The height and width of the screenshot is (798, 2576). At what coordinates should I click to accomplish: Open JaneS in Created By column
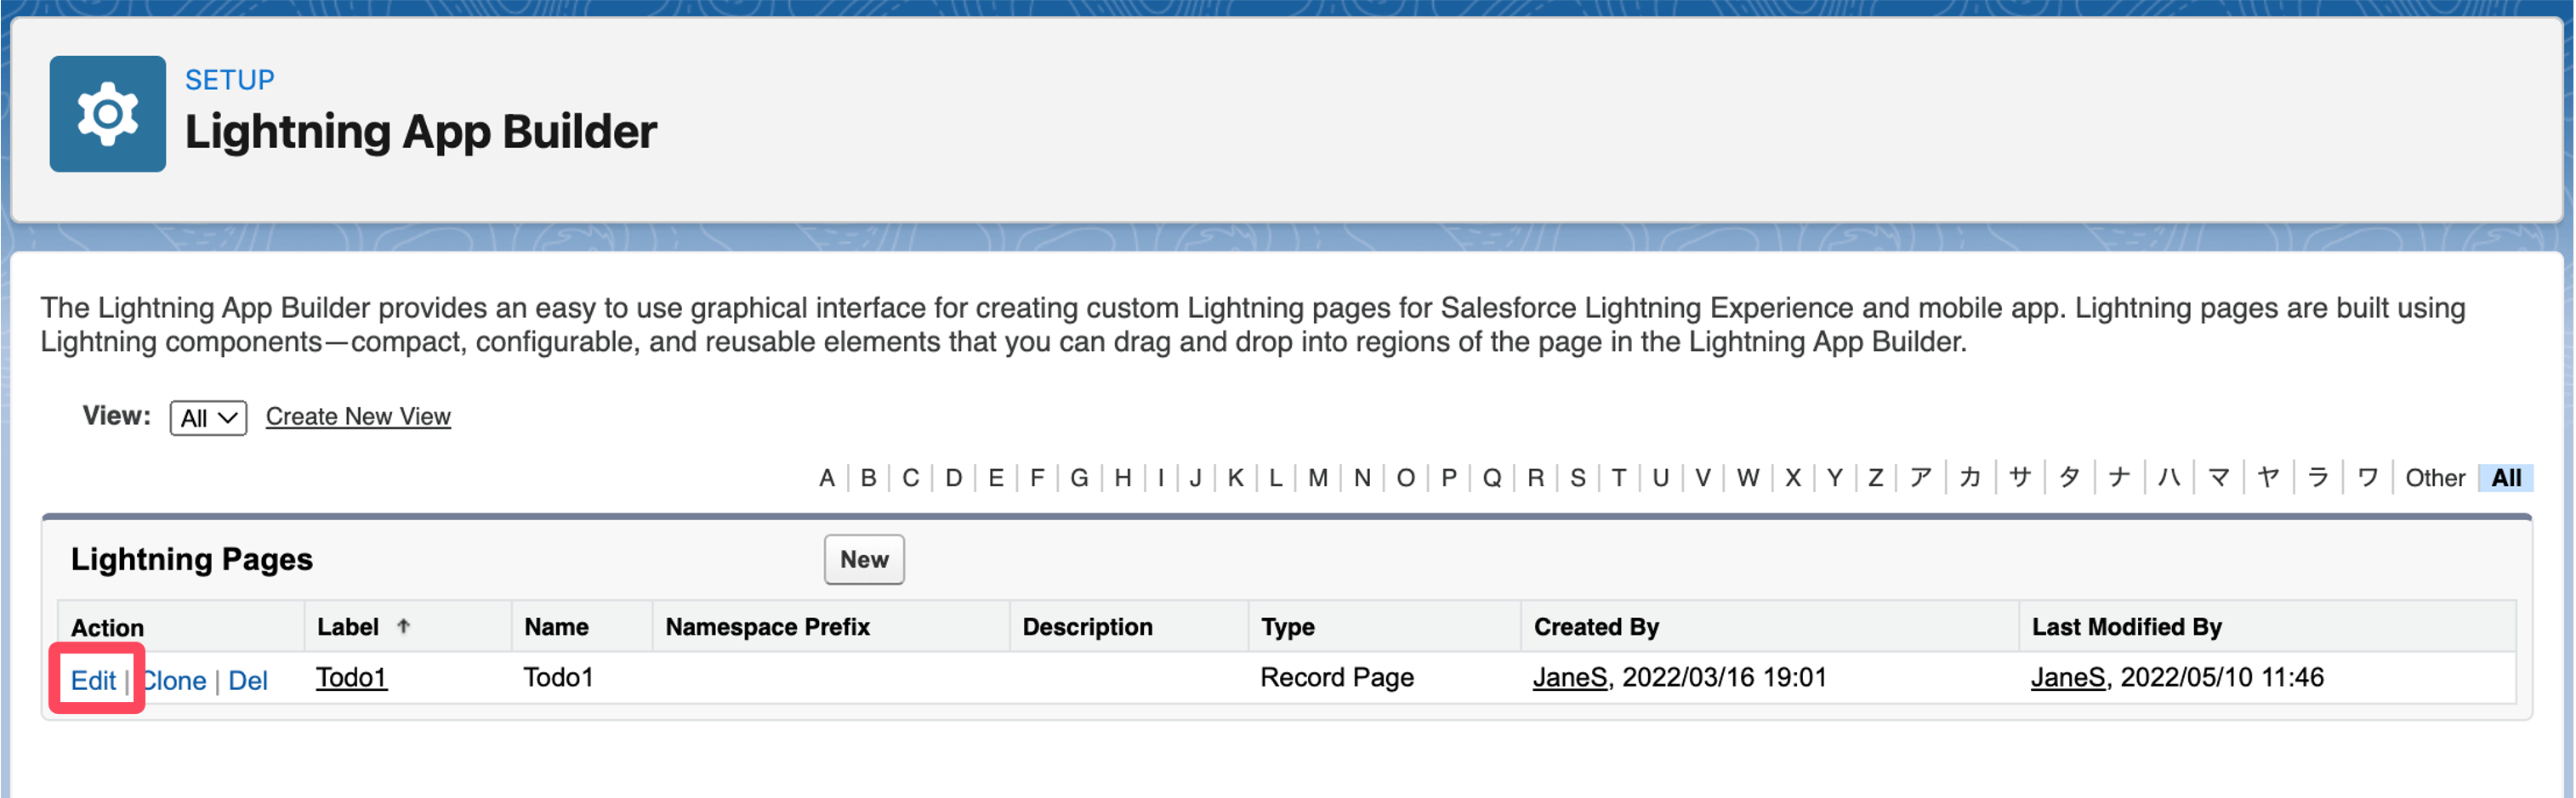[x=1570, y=677]
